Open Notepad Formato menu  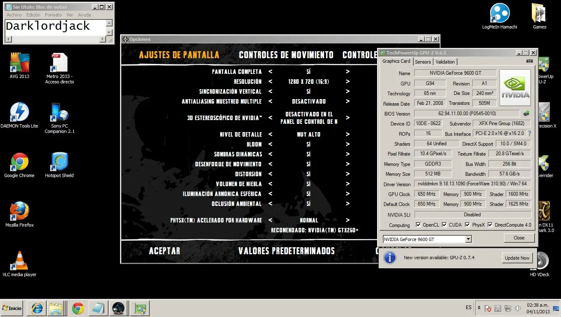pyautogui.click(x=53, y=15)
